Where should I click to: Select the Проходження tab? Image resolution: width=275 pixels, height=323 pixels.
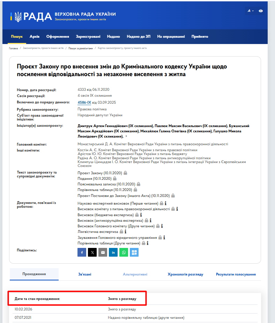34,274
